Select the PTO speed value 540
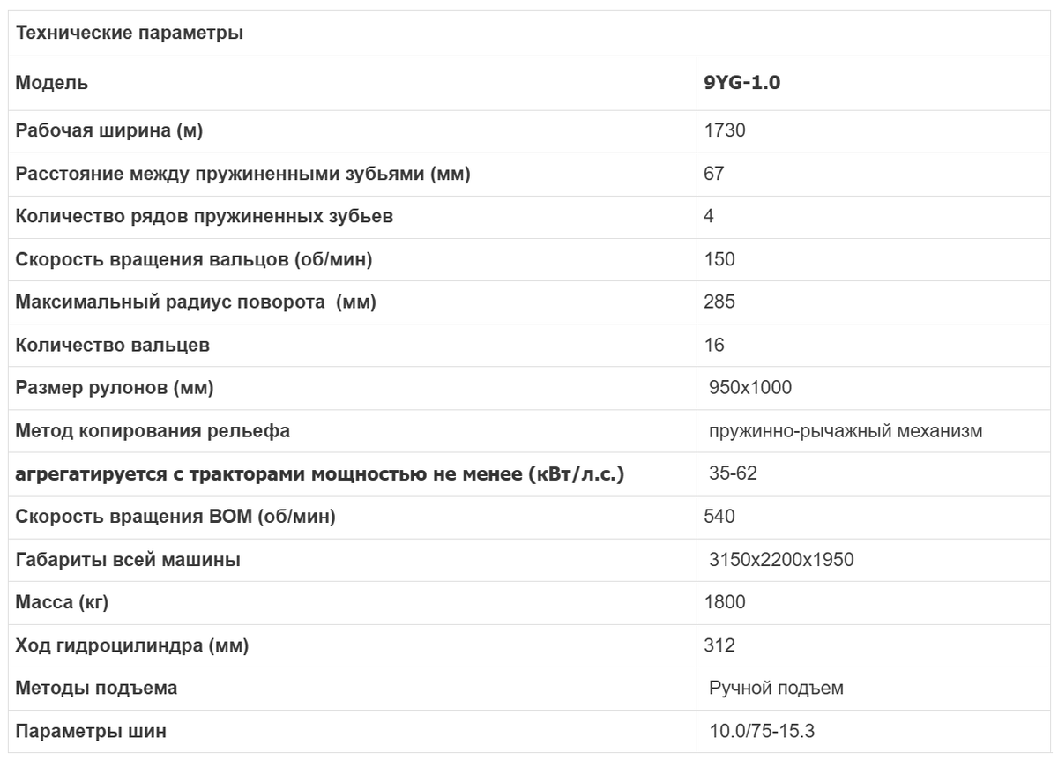The height and width of the screenshot is (760, 1058). coord(719,517)
